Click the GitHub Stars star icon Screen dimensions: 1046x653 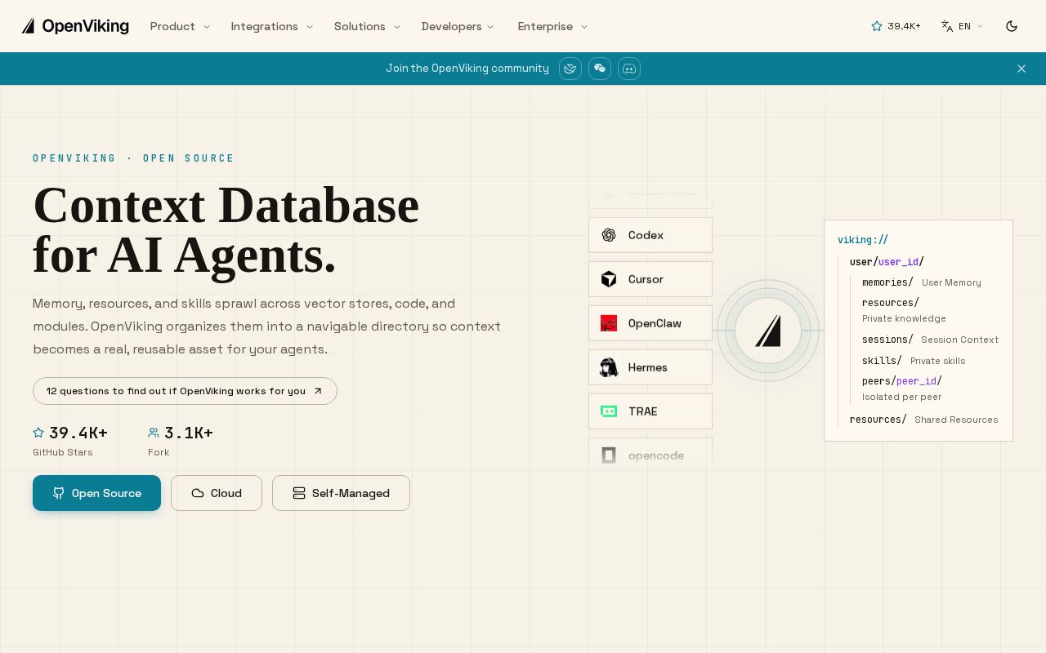coord(38,433)
